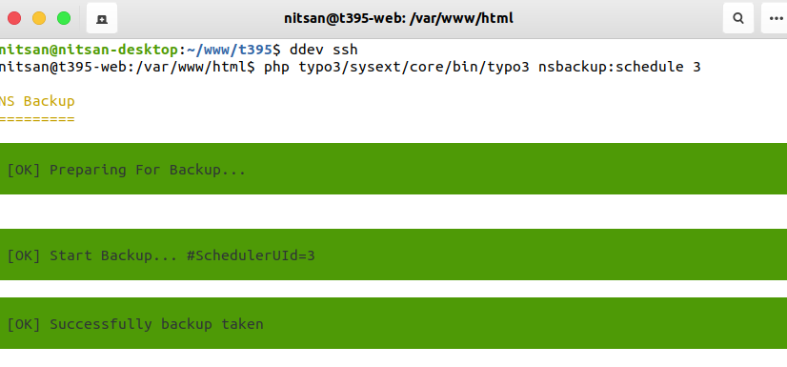The width and height of the screenshot is (787, 367).
Task: Click the nitsan@t395-web:/var/www/html$ prompt
Action: pyautogui.click(x=128, y=67)
